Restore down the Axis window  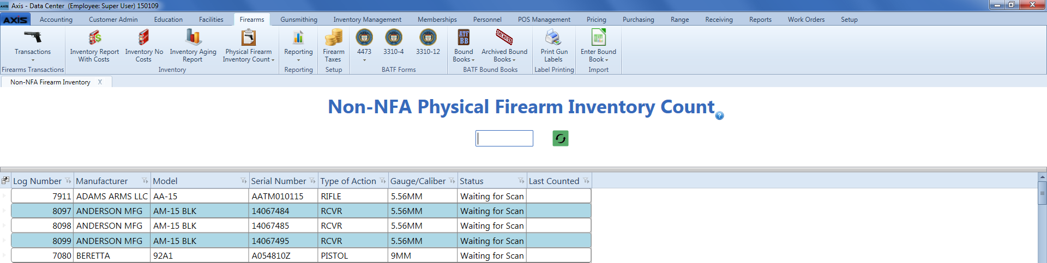(x=1012, y=4)
